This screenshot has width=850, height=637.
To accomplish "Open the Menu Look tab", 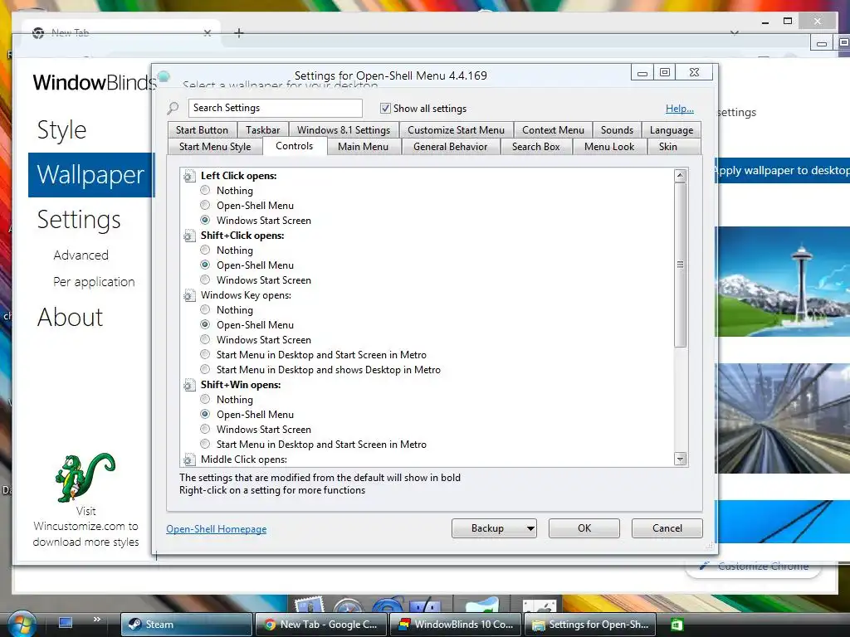I will pyautogui.click(x=609, y=147).
